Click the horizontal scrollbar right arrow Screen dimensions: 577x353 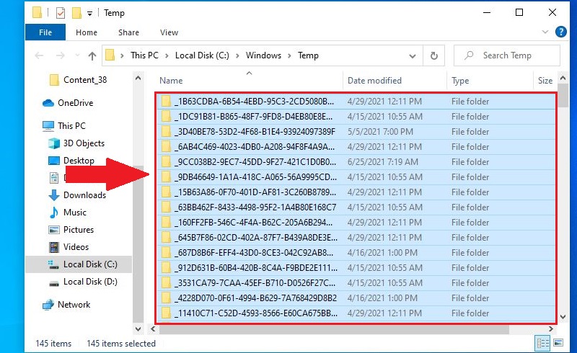[551, 329]
